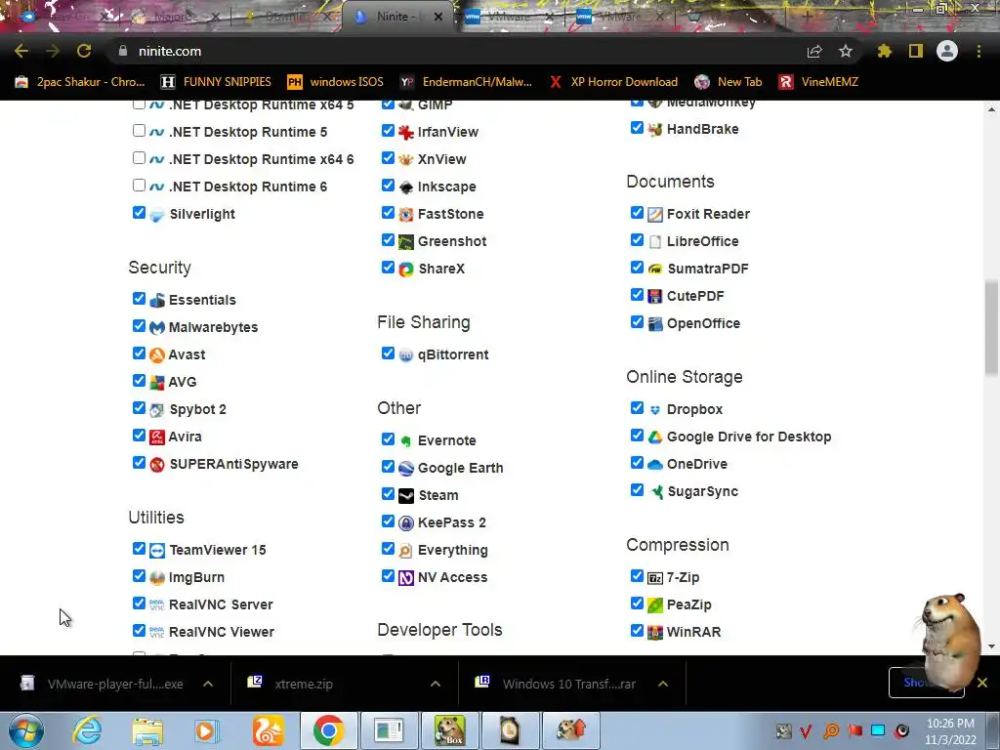Viewport: 1000px width, 750px height.
Task: Click the TeamViewer 15 icon
Action: pos(157,551)
